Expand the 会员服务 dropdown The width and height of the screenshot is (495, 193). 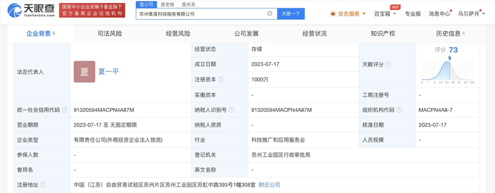coord(364,14)
